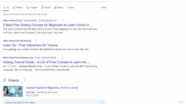Open 'Learn Go - Free Interactive Go Tutorial'
This screenshot has height=104, width=186.
click(x=30, y=45)
